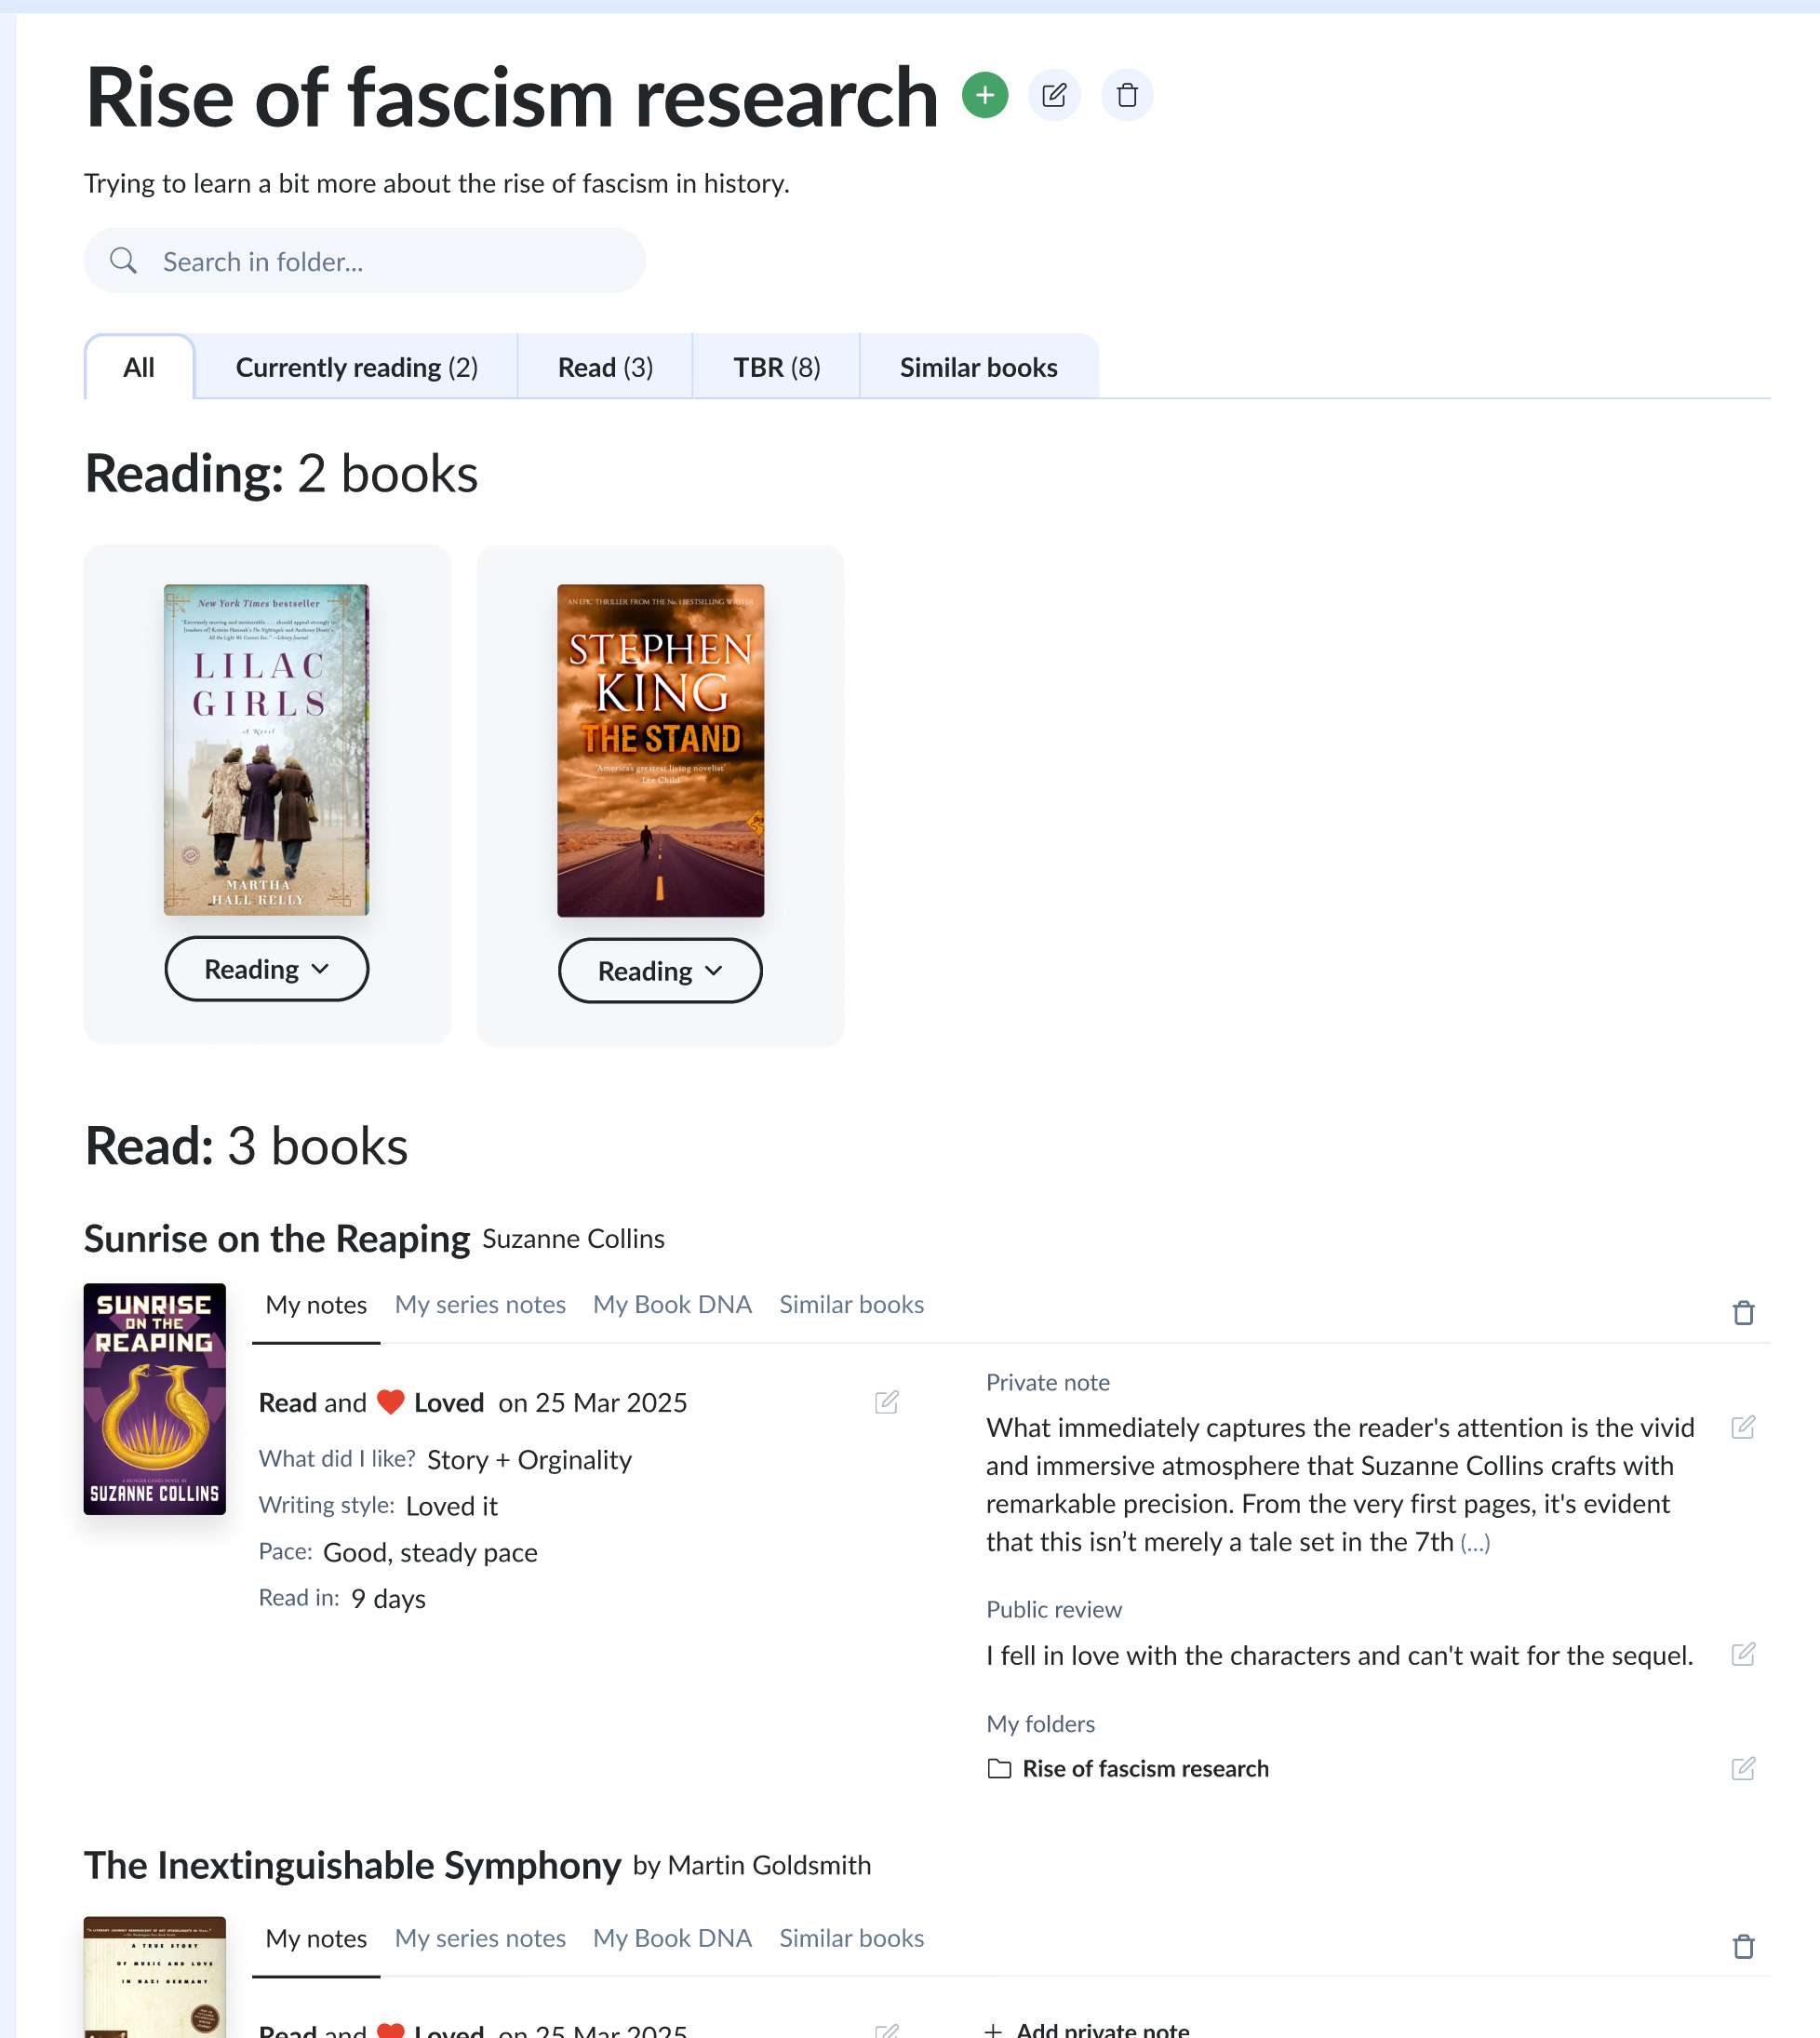The image size is (1820, 2038).
Task: Edit the private note for Sunrise on the Reaping
Action: click(1743, 1427)
